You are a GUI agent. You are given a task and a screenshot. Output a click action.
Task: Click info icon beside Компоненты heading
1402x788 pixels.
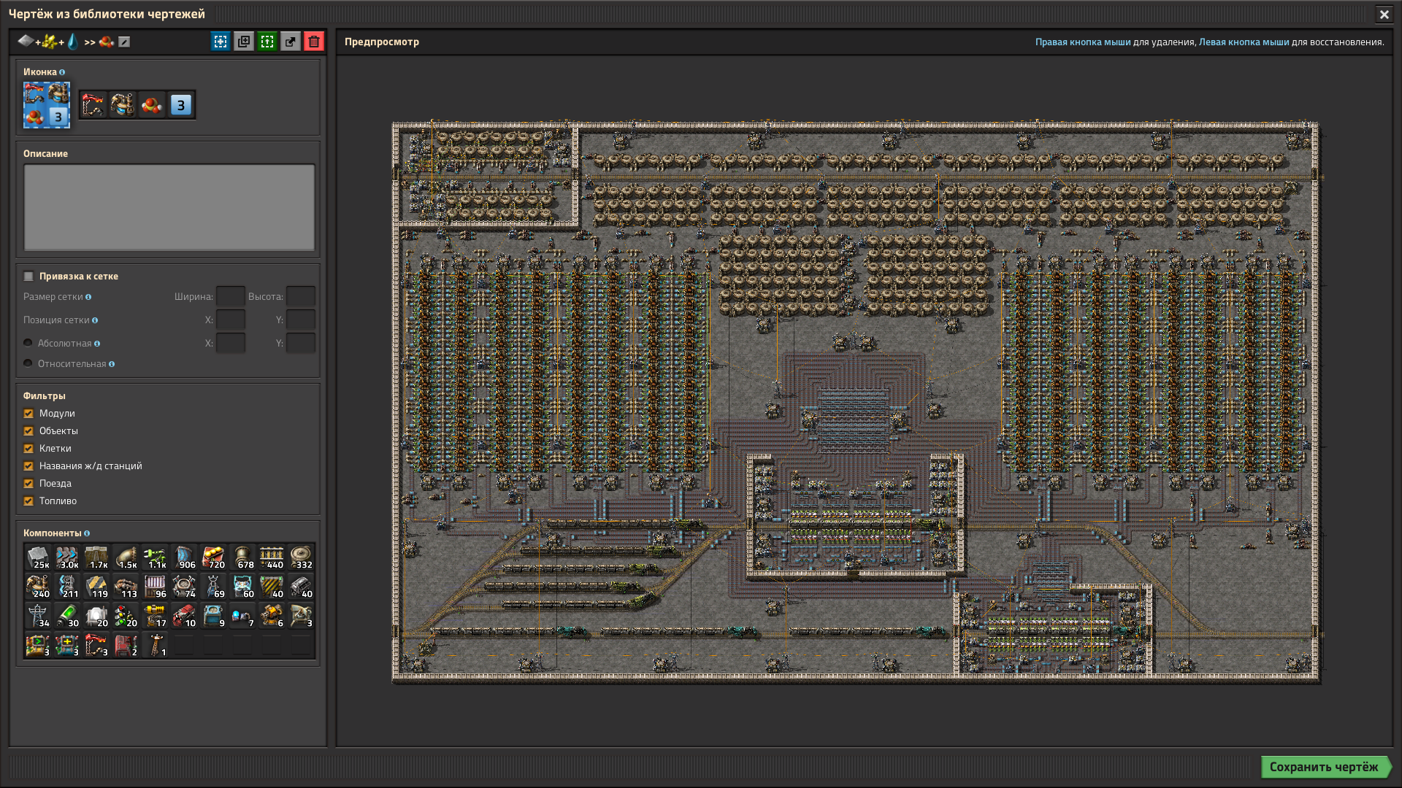87,533
